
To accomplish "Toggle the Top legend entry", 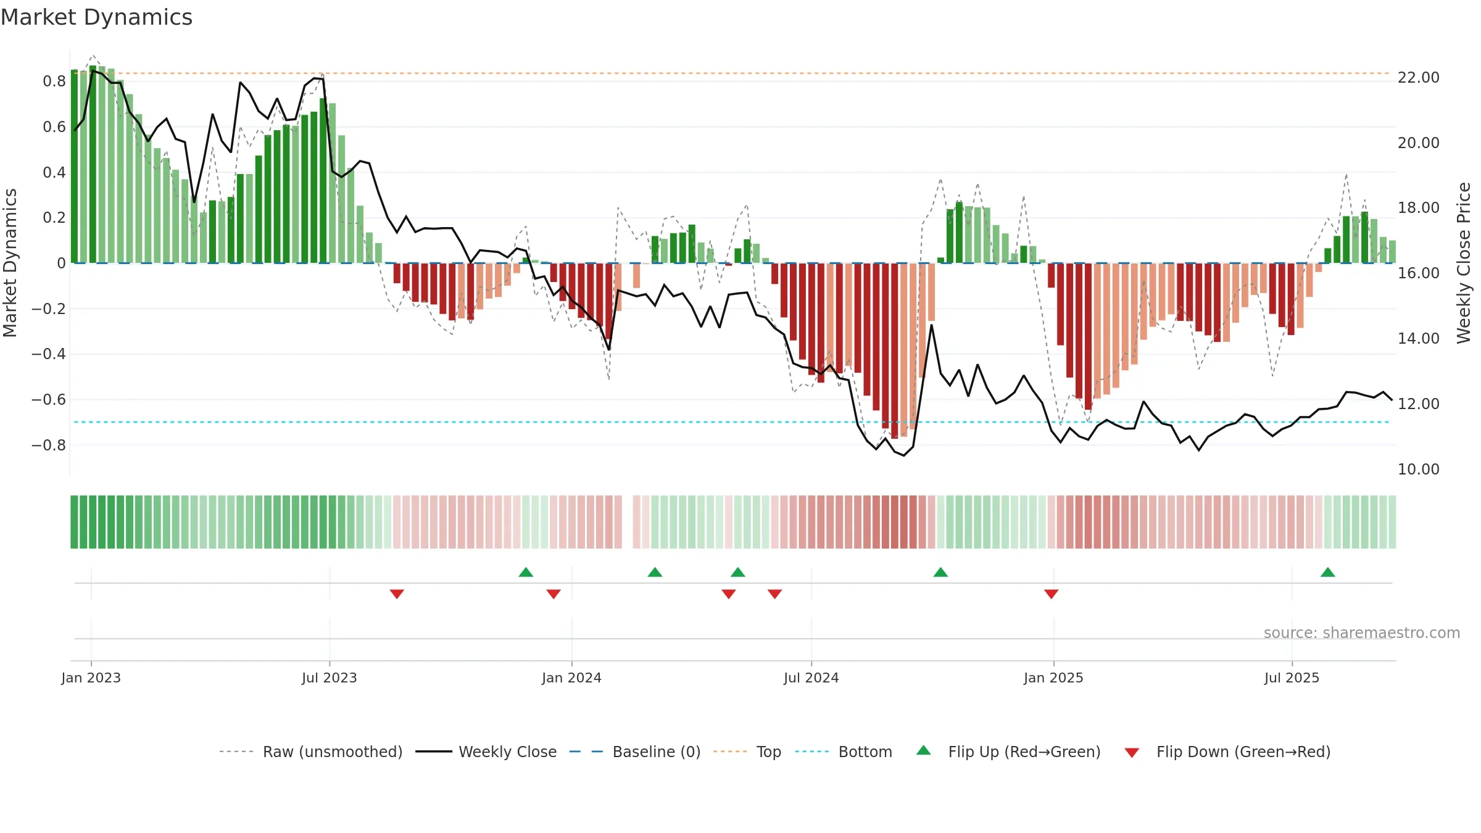I will tap(747, 752).
